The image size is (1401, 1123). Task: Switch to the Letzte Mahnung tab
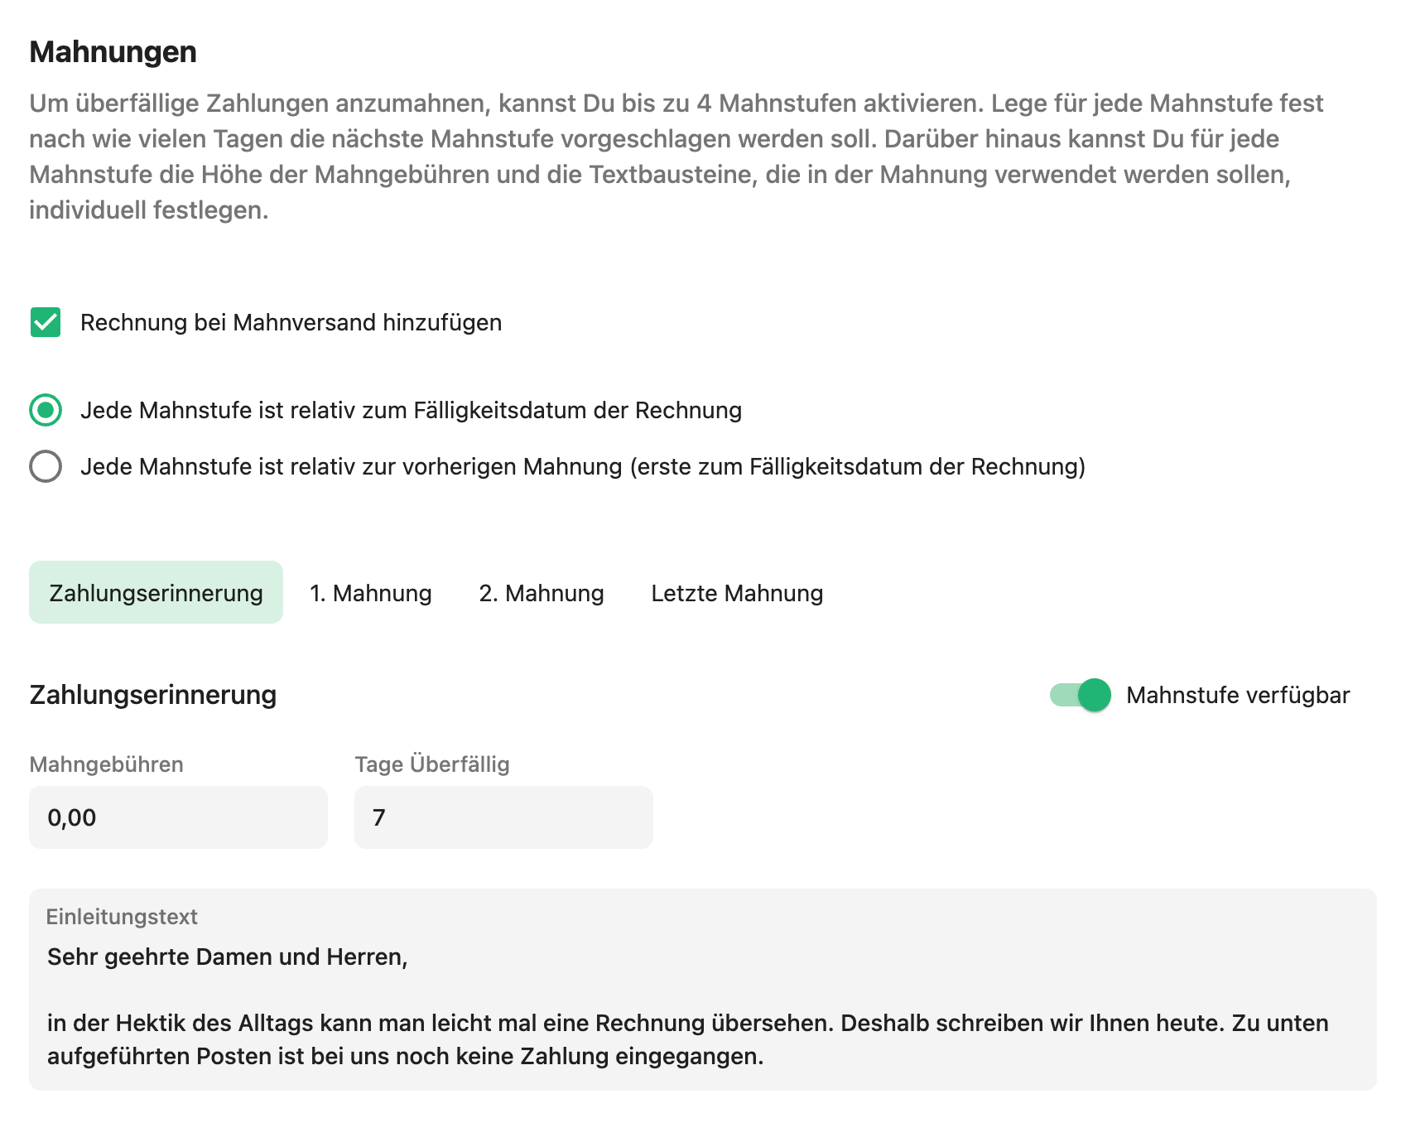tap(737, 593)
